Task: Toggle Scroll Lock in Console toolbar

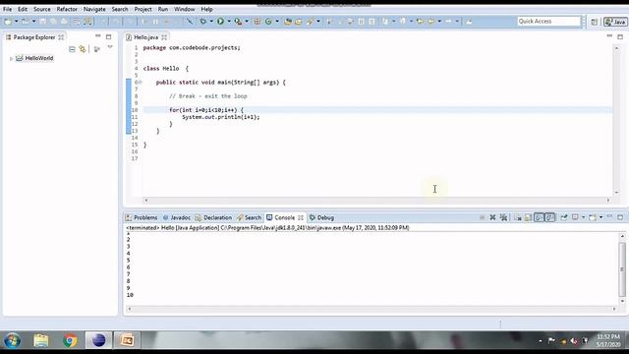Action: click(529, 217)
